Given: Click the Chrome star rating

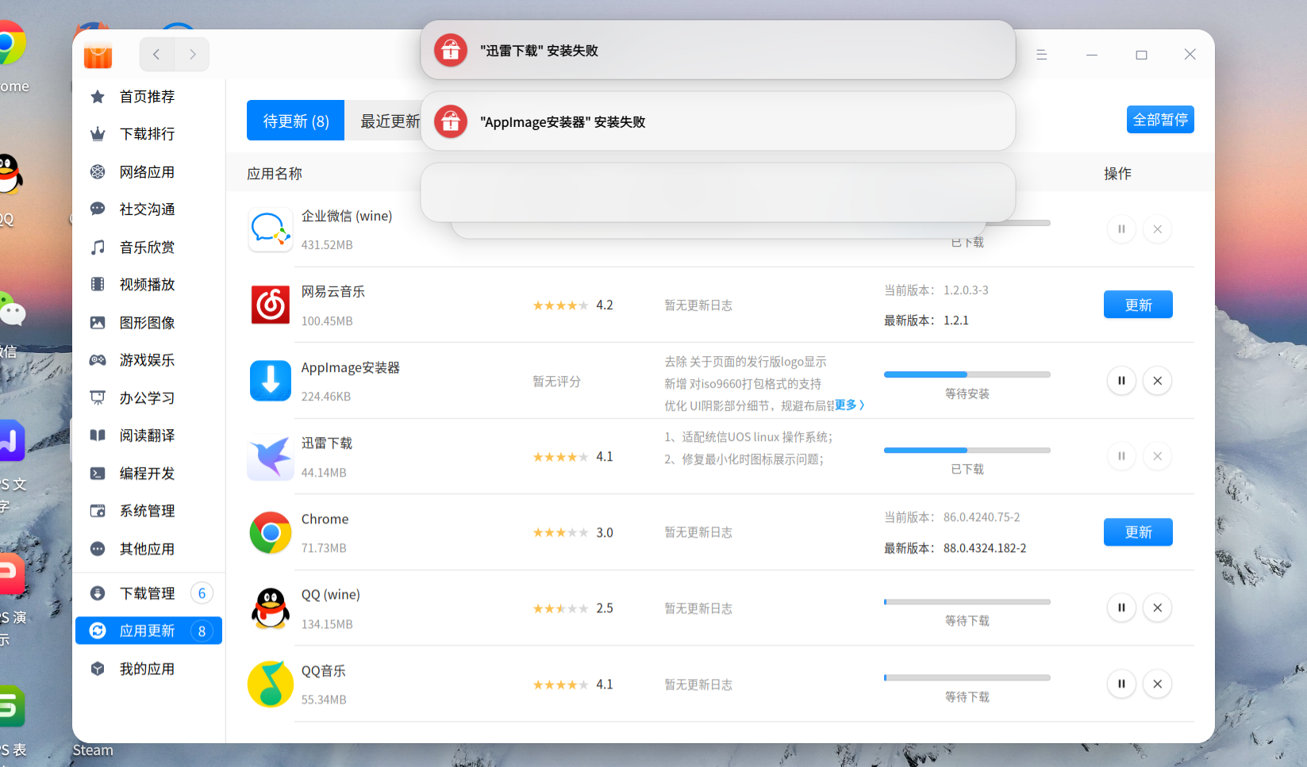Looking at the screenshot, I should click(x=561, y=533).
